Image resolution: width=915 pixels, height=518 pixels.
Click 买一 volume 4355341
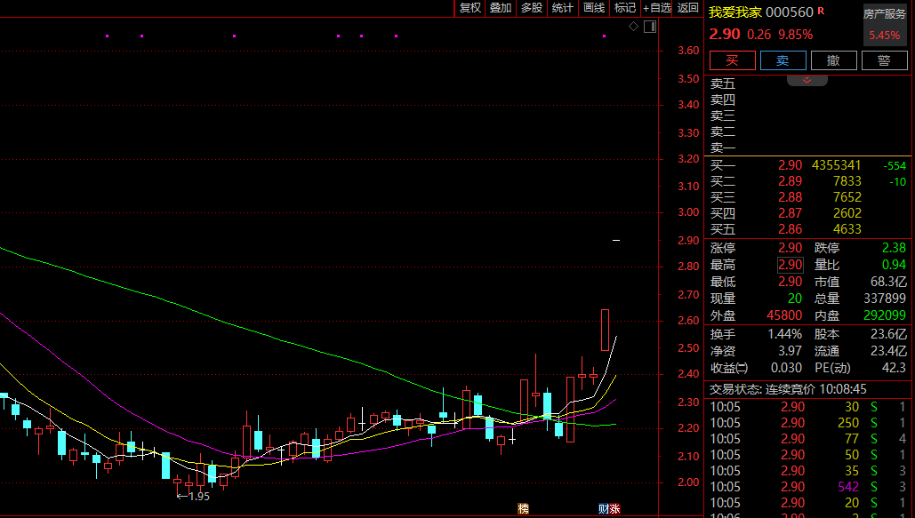836,165
